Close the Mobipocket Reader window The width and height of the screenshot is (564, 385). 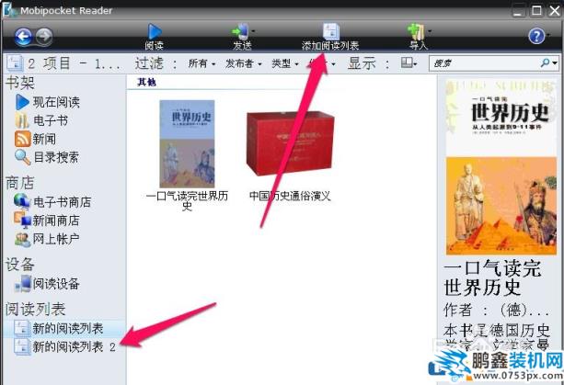555,10
